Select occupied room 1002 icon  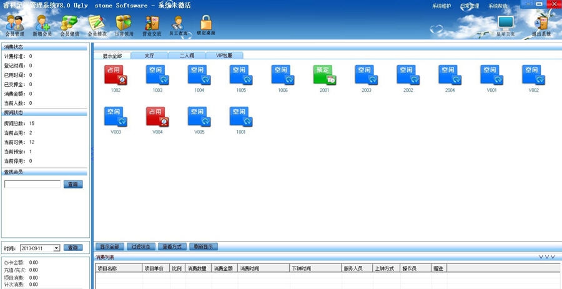click(116, 76)
